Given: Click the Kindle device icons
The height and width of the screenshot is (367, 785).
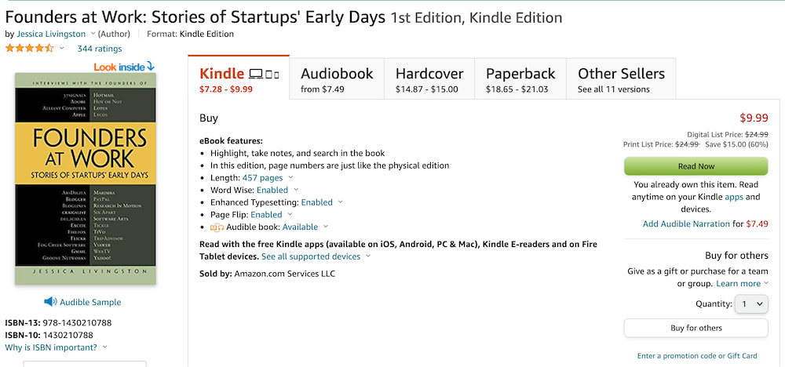Looking at the screenshot, I should 264,74.
